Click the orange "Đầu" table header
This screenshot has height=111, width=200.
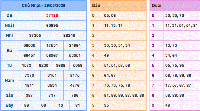coord(96,5)
